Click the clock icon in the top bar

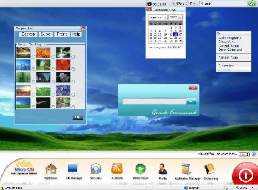click(x=149, y=4)
